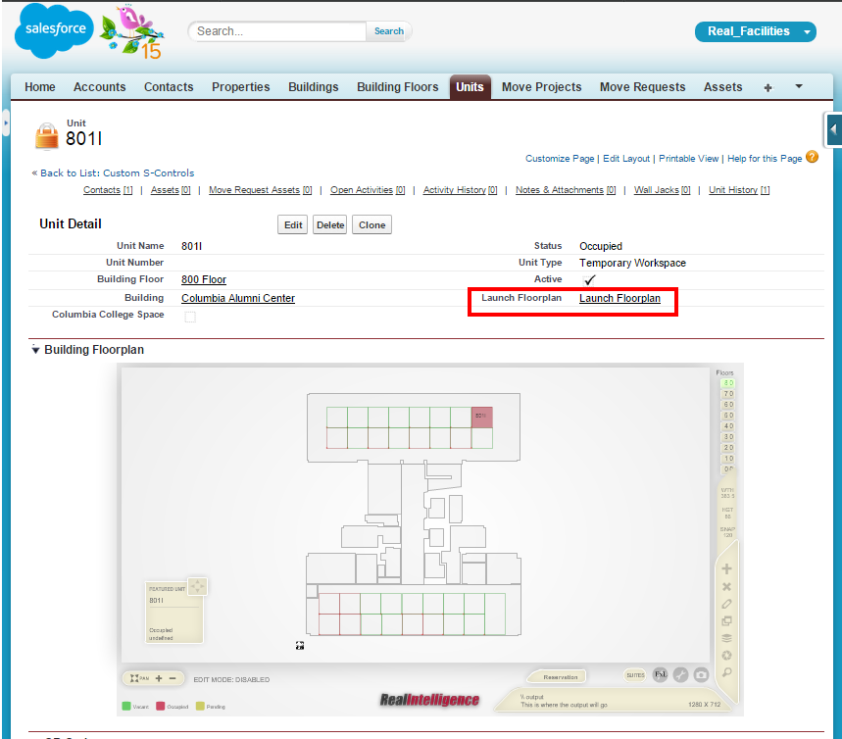The width and height of the screenshot is (842, 739).
Task: Switch to the Building Floors tab
Action: coord(397,87)
